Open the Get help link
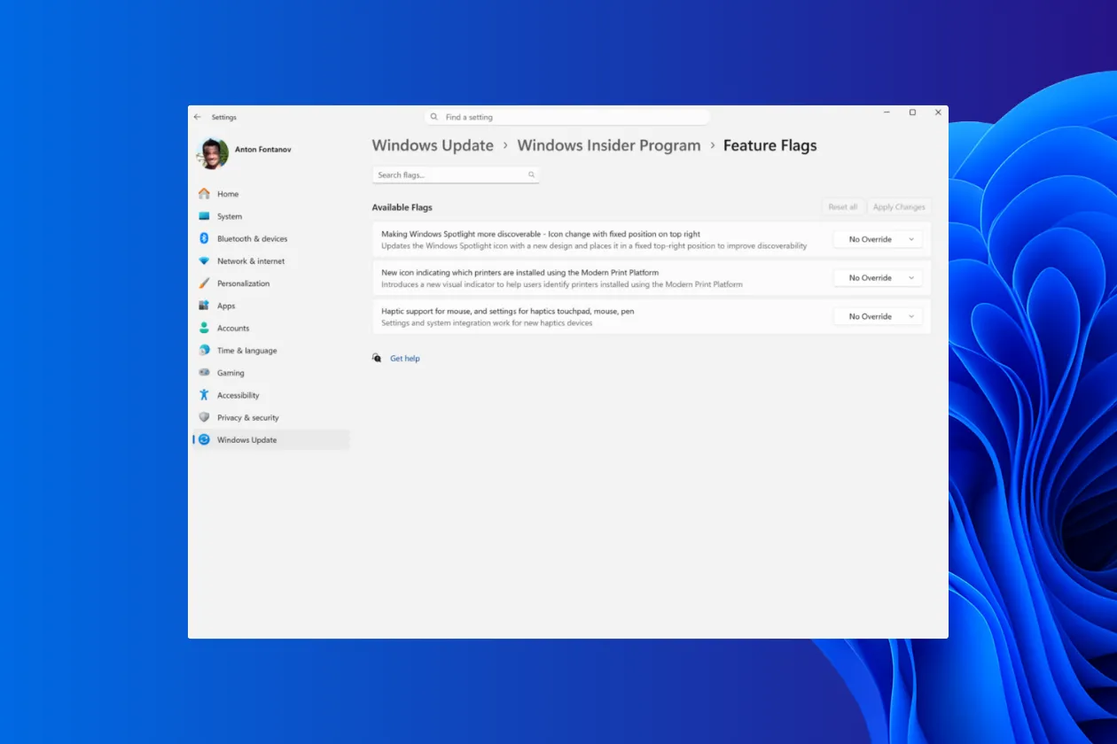Image resolution: width=1117 pixels, height=744 pixels. 405,359
